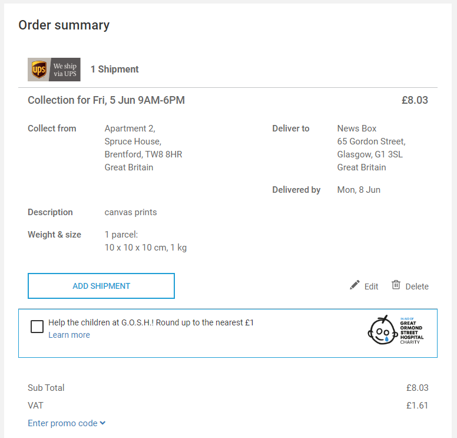Click the Collection for Fri, 5 Jun heading
457x438 pixels.
click(106, 100)
